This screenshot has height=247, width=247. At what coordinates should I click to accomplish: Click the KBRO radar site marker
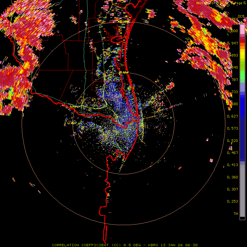pyautogui.click(x=123, y=123)
